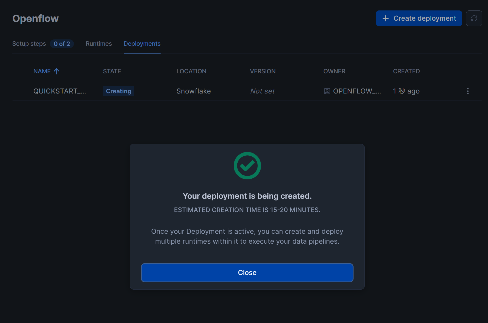Sort by the VERSION column header
Screen dimensions: 488x323
coord(262,71)
